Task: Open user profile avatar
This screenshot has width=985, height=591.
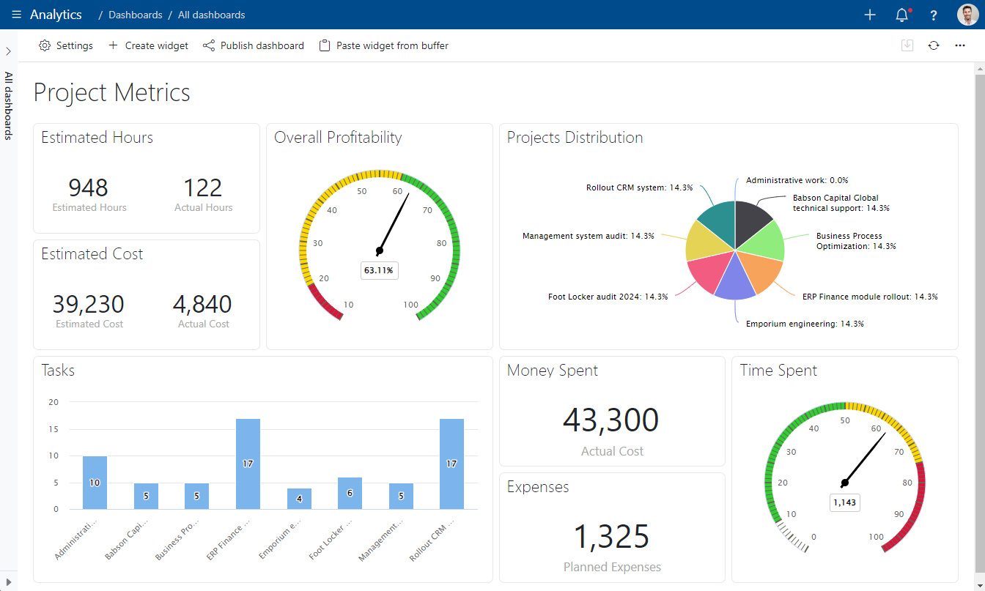Action: (967, 15)
